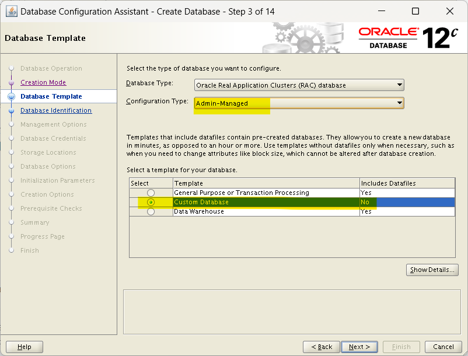Click the 'Yes' datafiles cell for General Purpose
The image size is (468, 356).
[x=407, y=193]
